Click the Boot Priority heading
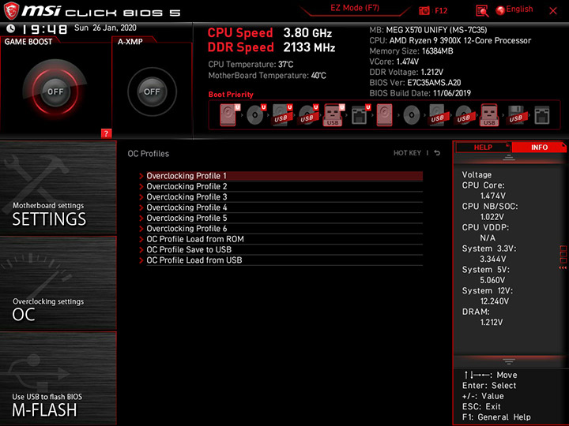The image size is (569, 426). click(x=231, y=95)
